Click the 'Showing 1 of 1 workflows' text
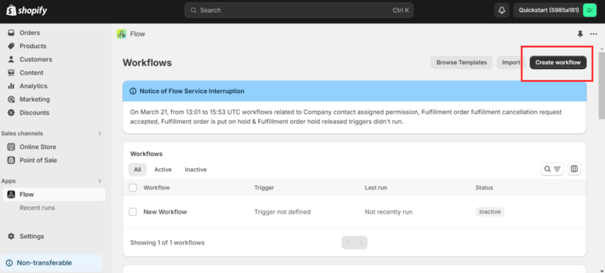 point(167,243)
